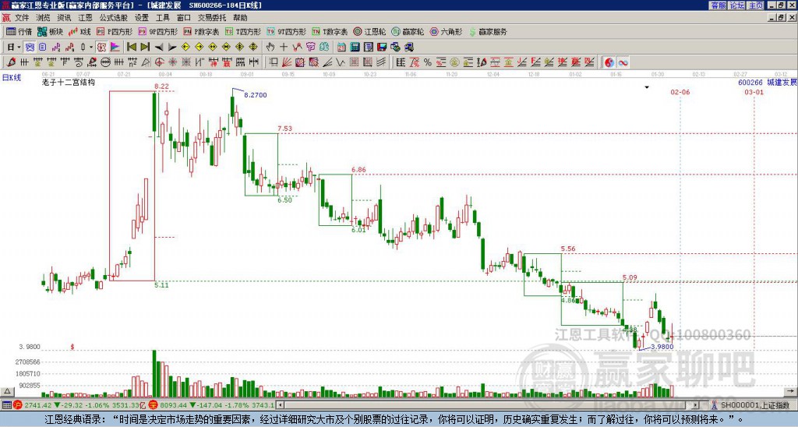
Task: Open the 帮助 menu
Action: tap(240, 18)
